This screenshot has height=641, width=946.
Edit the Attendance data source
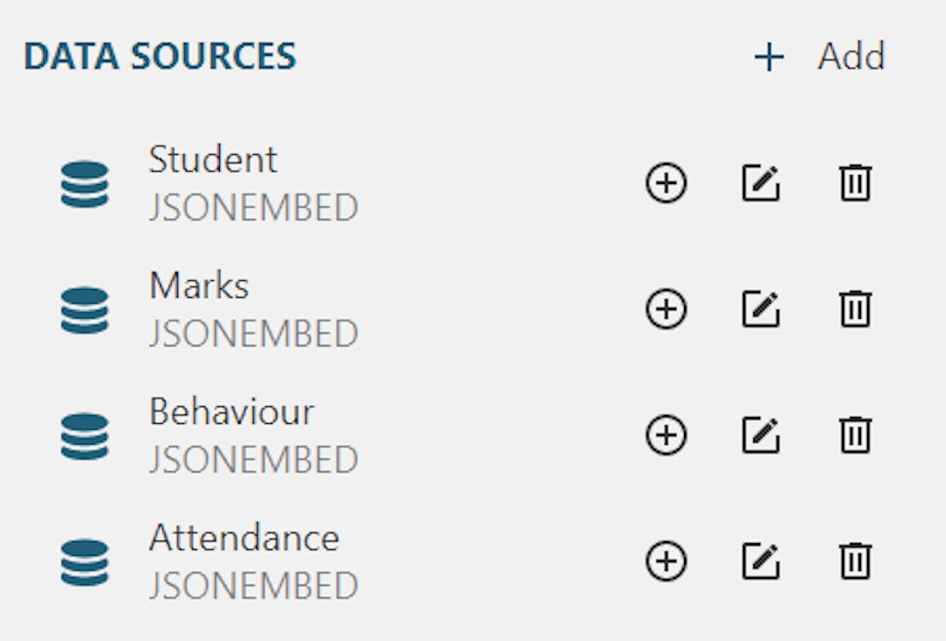761,560
